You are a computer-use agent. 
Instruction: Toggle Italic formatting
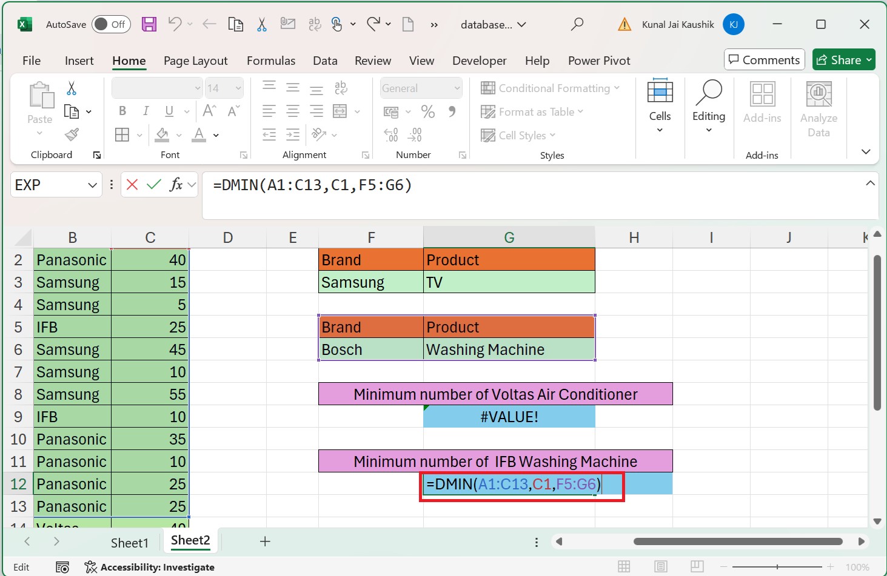pyautogui.click(x=146, y=111)
